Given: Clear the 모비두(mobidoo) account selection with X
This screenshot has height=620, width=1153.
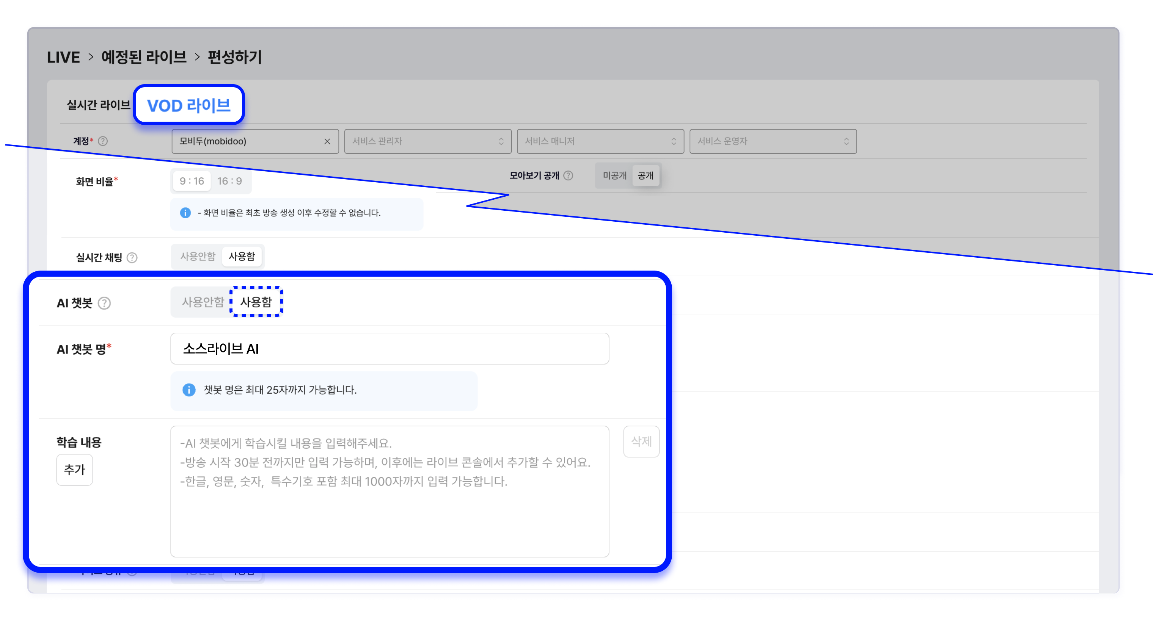Looking at the screenshot, I should [327, 141].
